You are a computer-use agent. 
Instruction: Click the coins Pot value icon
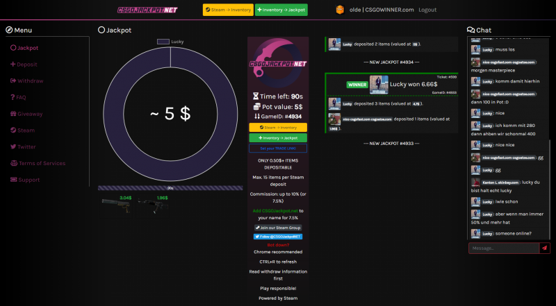[x=257, y=107]
